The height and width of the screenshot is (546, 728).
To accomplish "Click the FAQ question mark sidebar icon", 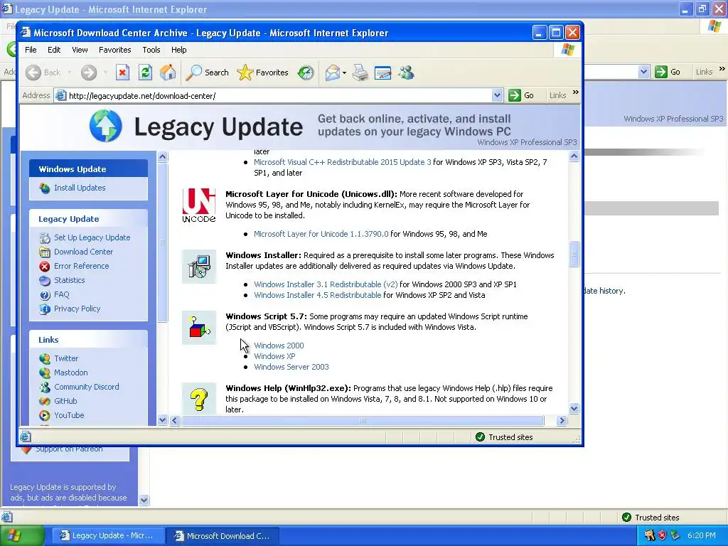I will 45,295.
